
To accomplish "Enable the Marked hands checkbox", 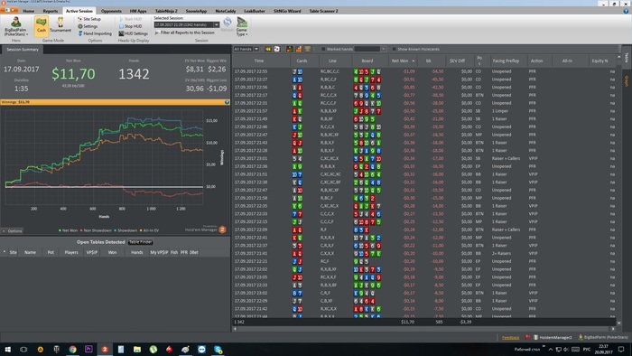I will [323, 49].
